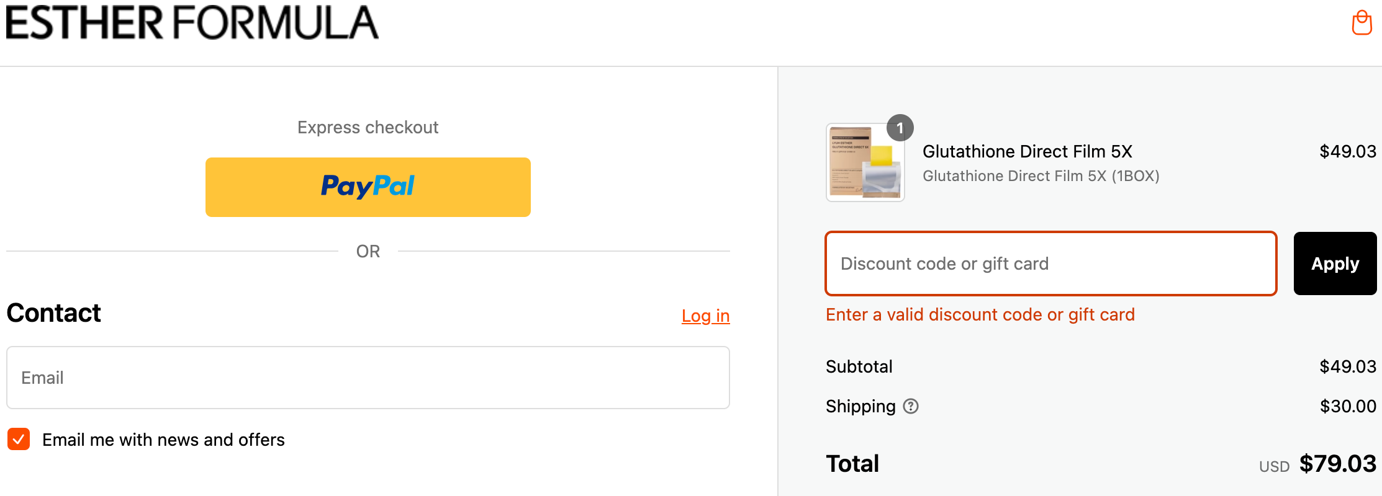Click the Esther Formula store logo
This screenshot has width=1382, height=496.
click(x=192, y=23)
